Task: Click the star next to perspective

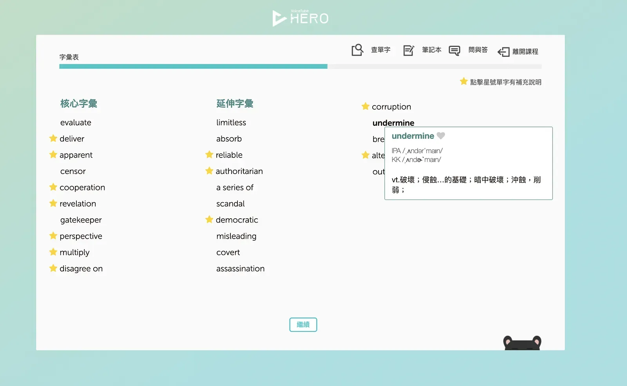Action: [53, 236]
